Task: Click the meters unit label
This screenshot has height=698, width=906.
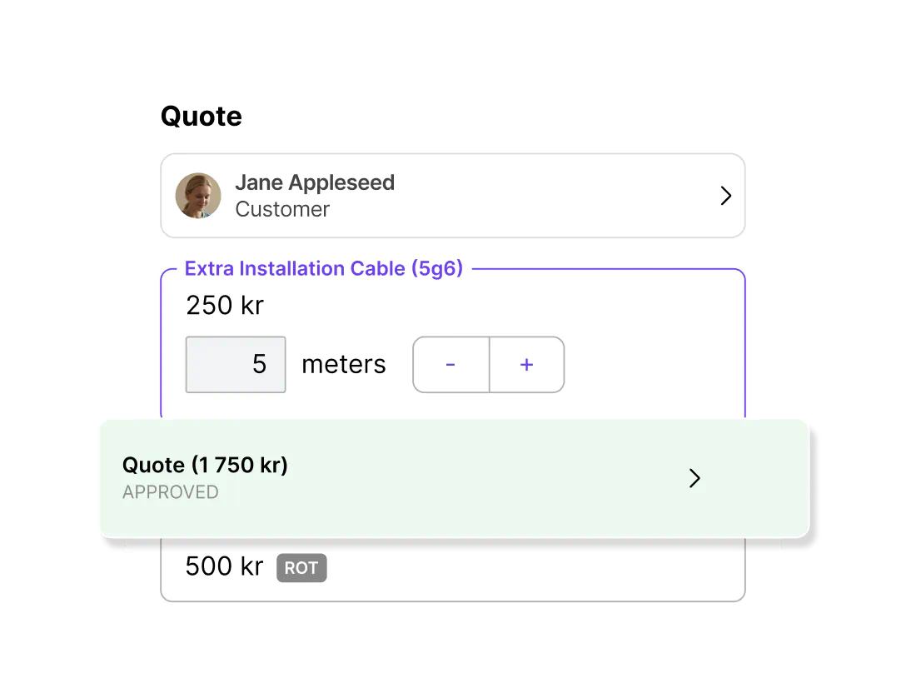Action: 344,365
